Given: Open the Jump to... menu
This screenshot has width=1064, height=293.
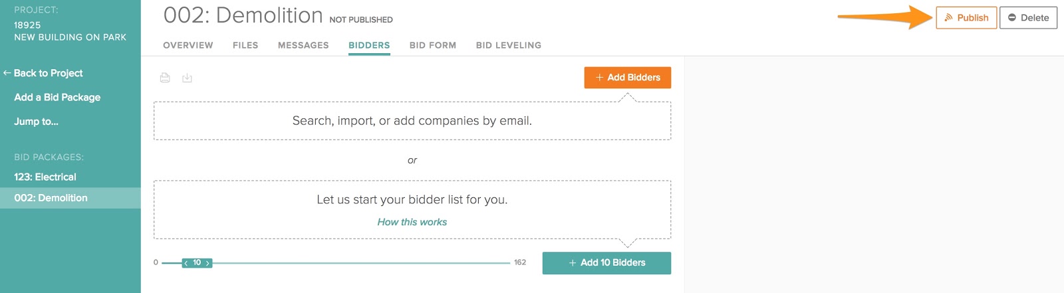Looking at the screenshot, I should click(37, 122).
